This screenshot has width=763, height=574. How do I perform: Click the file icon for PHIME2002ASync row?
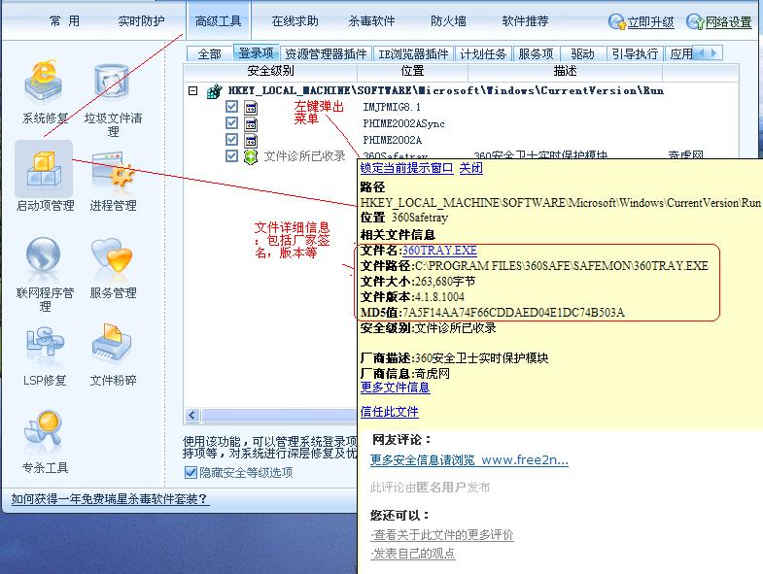point(251,124)
